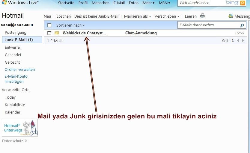Open the Posteingang folder
This screenshot has height=153, width=250.
pos(16,32)
